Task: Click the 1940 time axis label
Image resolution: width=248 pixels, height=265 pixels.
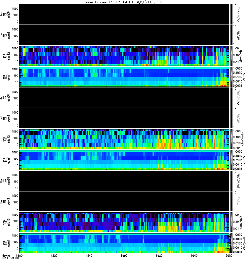Action: pyautogui.click(x=194, y=255)
